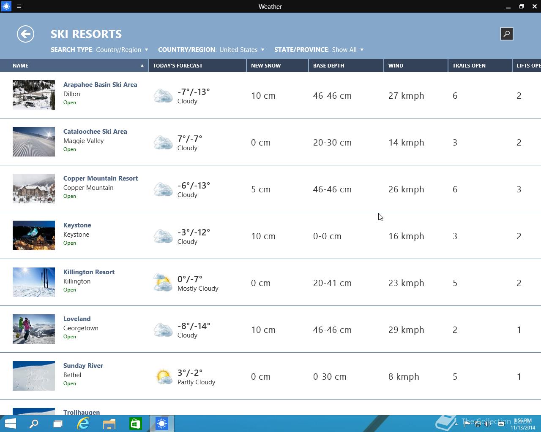Screen dimensions: 541x432
Task: Click the taskbar date 11/13/2014
Action: (x=523, y=427)
